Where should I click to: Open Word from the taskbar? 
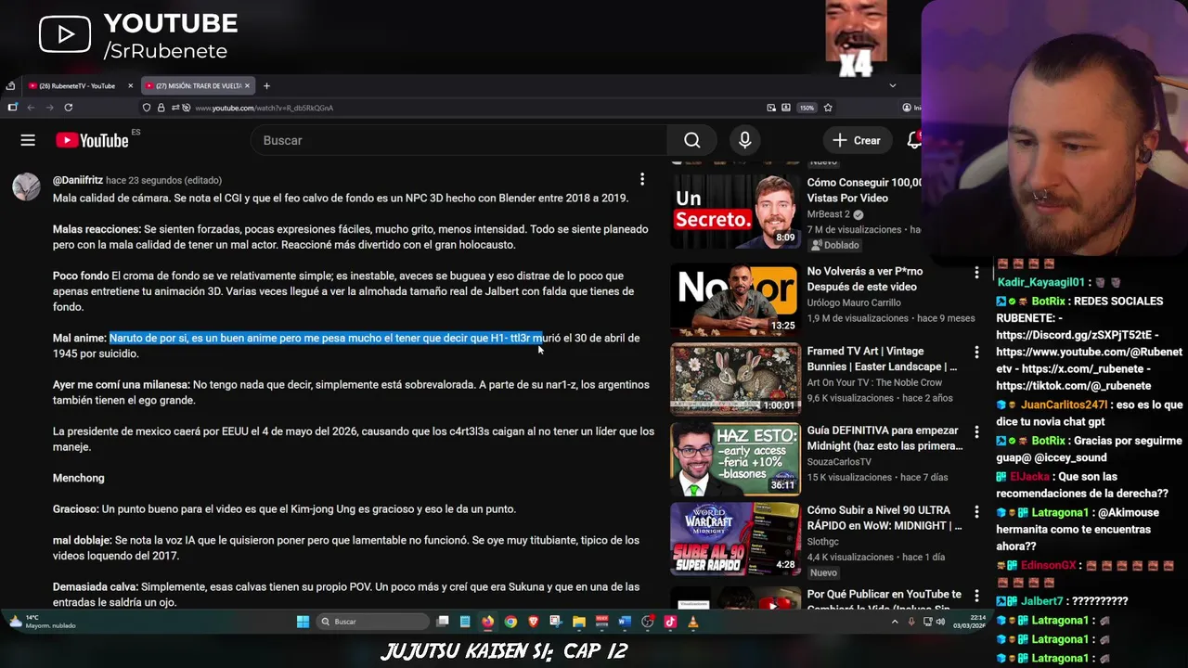point(624,622)
